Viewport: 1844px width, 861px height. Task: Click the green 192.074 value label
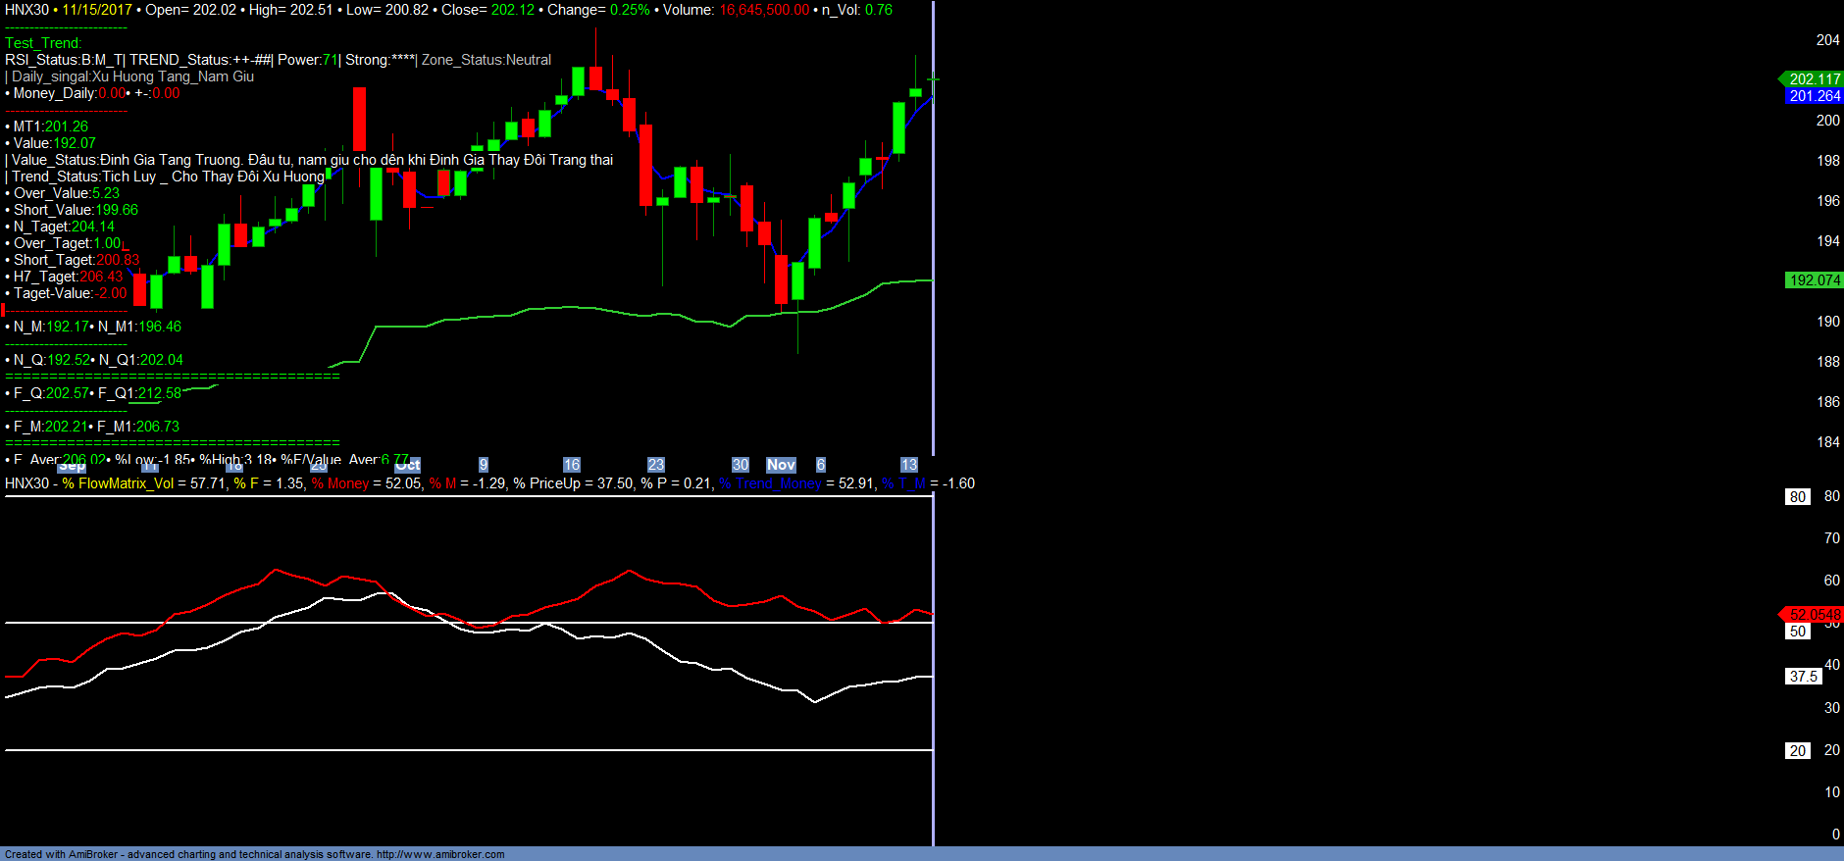[1814, 280]
